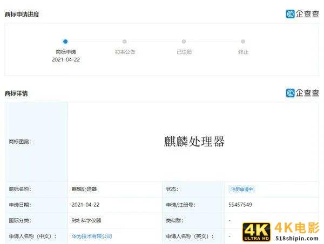Click the 麒麟处理器 trademark image
Viewport: 324px width, 244px height.
tap(194, 141)
